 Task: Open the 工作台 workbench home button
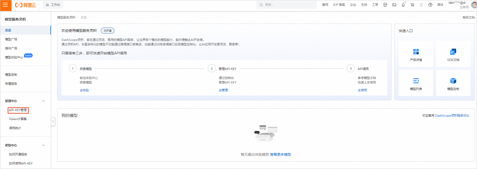tap(53, 5)
